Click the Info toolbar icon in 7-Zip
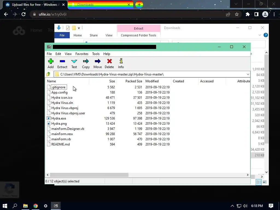 click(121, 61)
